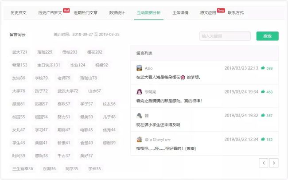
Task: Switch to 原文应用 tab
Action: tap(208, 13)
